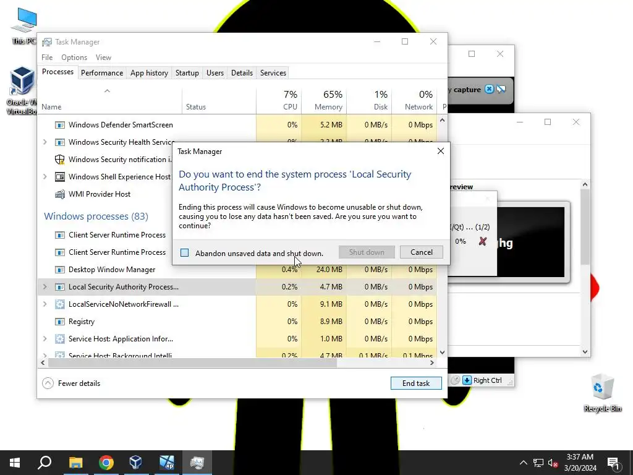
Task: Launch Google Chrome from taskbar
Action: pyautogui.click(x=106, y=463)
